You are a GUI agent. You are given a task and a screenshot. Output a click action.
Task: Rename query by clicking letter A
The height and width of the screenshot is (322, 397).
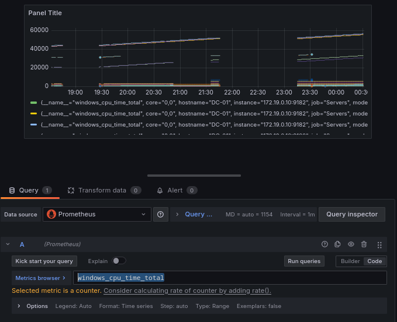pos(22,244)
